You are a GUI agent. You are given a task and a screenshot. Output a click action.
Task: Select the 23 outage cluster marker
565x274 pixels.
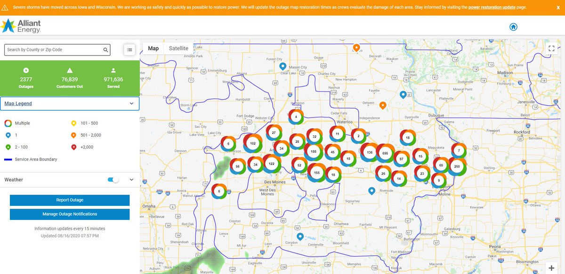click(x=422, y=173)
